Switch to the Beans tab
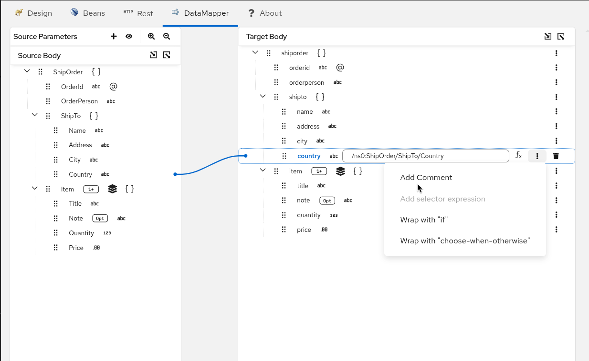This screenshot has width=589, height=361. click(x=88, y=13)
